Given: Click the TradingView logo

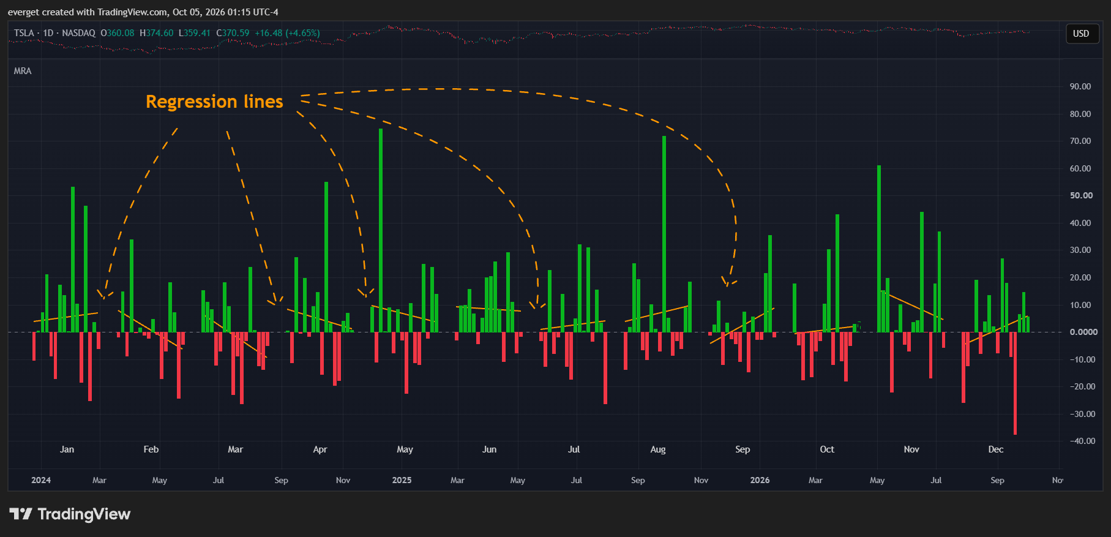Looking at the screenshot, I should click(x=70, y=514).
